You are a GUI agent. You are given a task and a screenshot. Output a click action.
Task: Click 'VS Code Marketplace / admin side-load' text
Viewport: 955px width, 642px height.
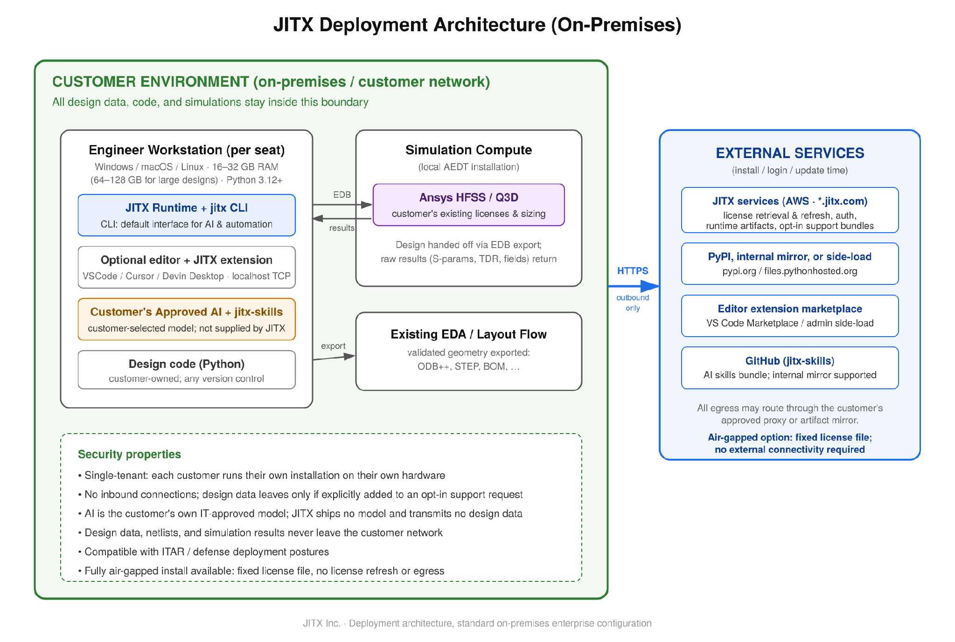click(x=790, y=323)
